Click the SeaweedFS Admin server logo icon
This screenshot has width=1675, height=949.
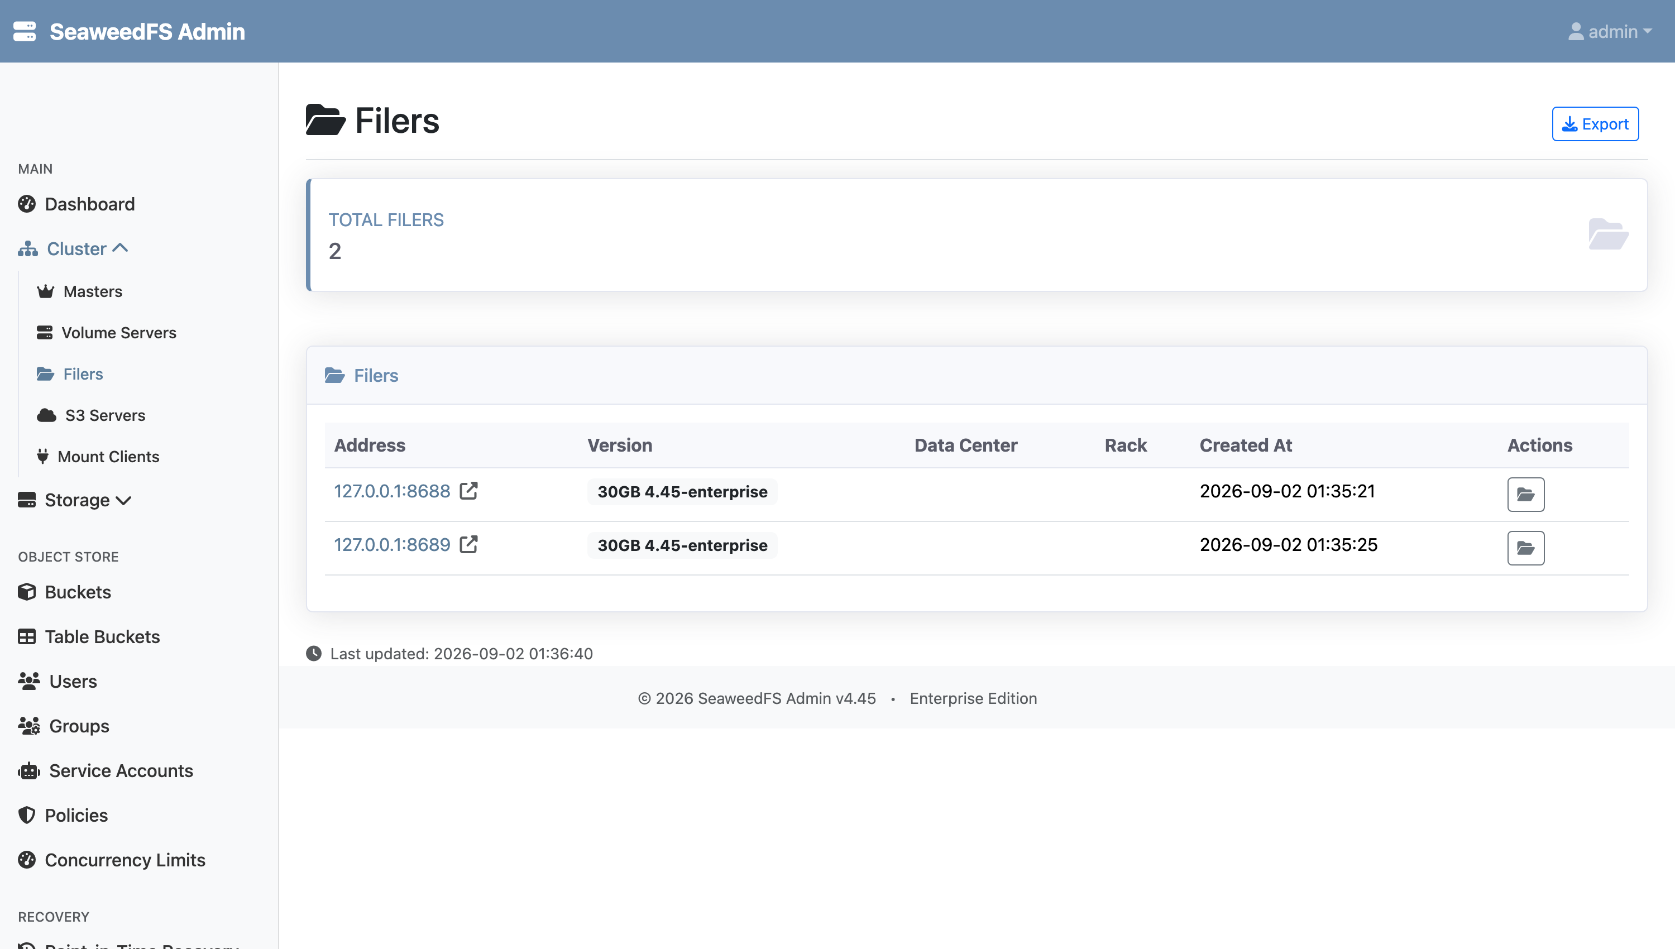coord(25,31)
